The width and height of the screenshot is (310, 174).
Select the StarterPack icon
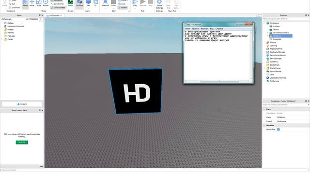pos(268,65)
